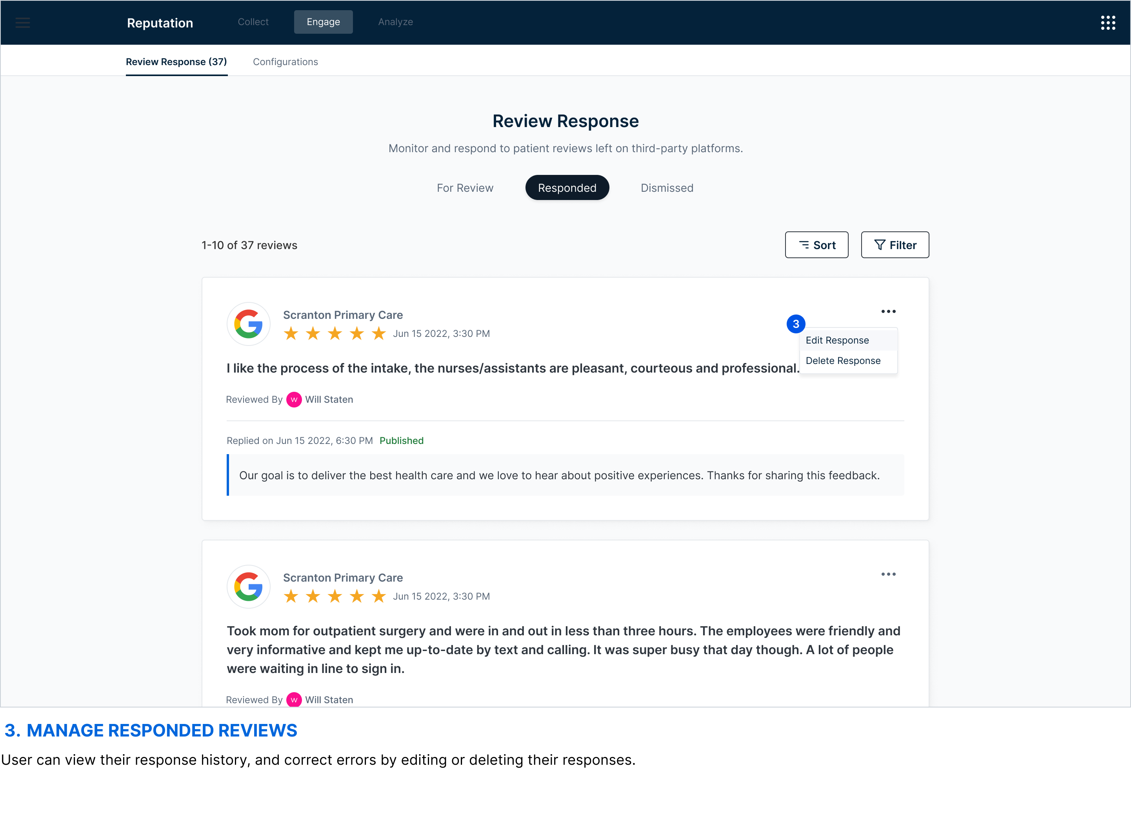Go to Collect section
The height and width of the screenshot is (822, 1131).
pyautogui.click(x=253, y=22)
